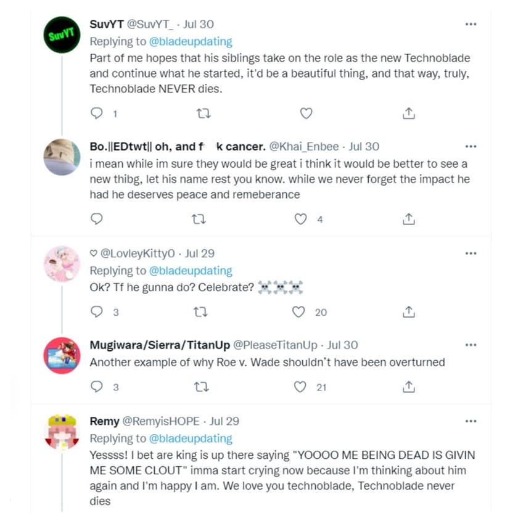The image size is (518, 518).
Task: View SuvYT's green profile avatar
Action: (62, 35)
